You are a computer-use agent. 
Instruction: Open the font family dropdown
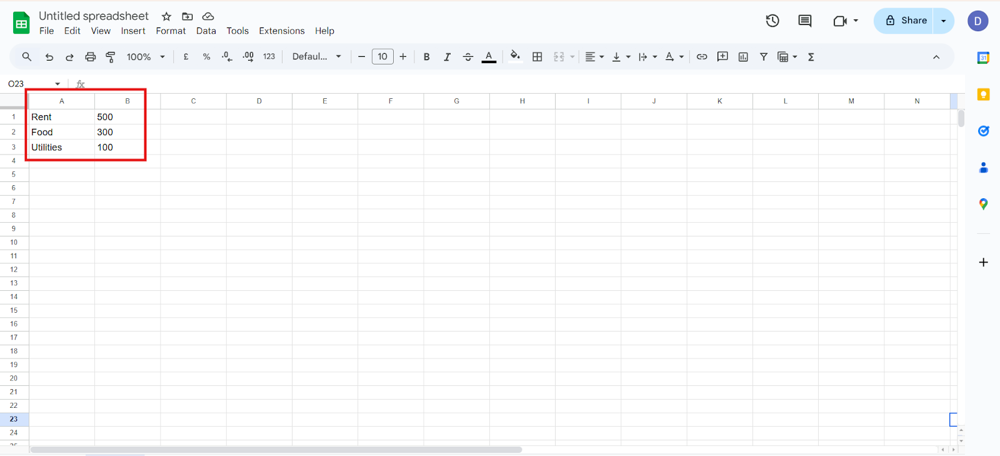tap(317, 56)
